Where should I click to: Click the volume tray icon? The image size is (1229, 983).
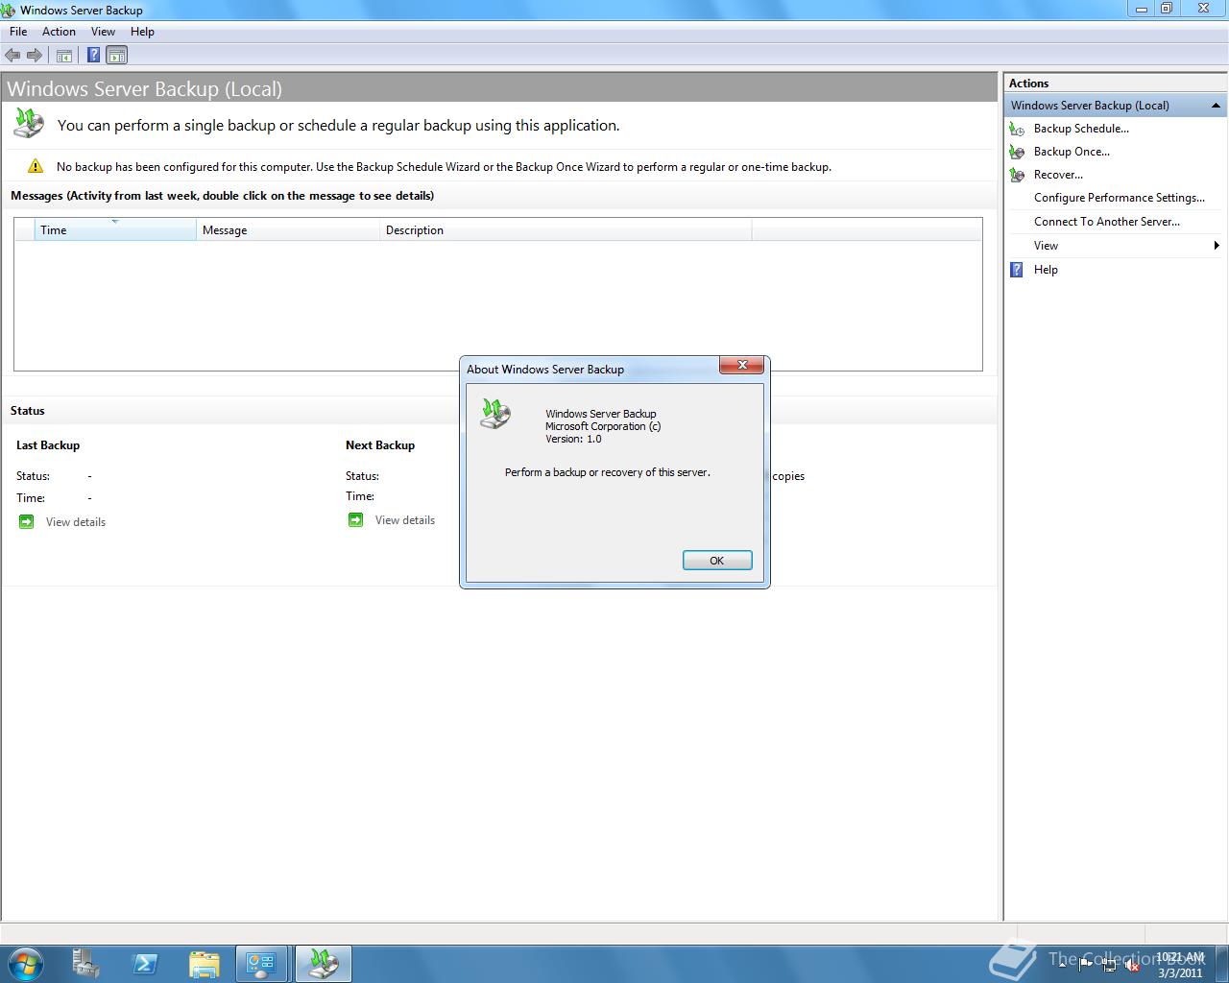[1133, 966]
